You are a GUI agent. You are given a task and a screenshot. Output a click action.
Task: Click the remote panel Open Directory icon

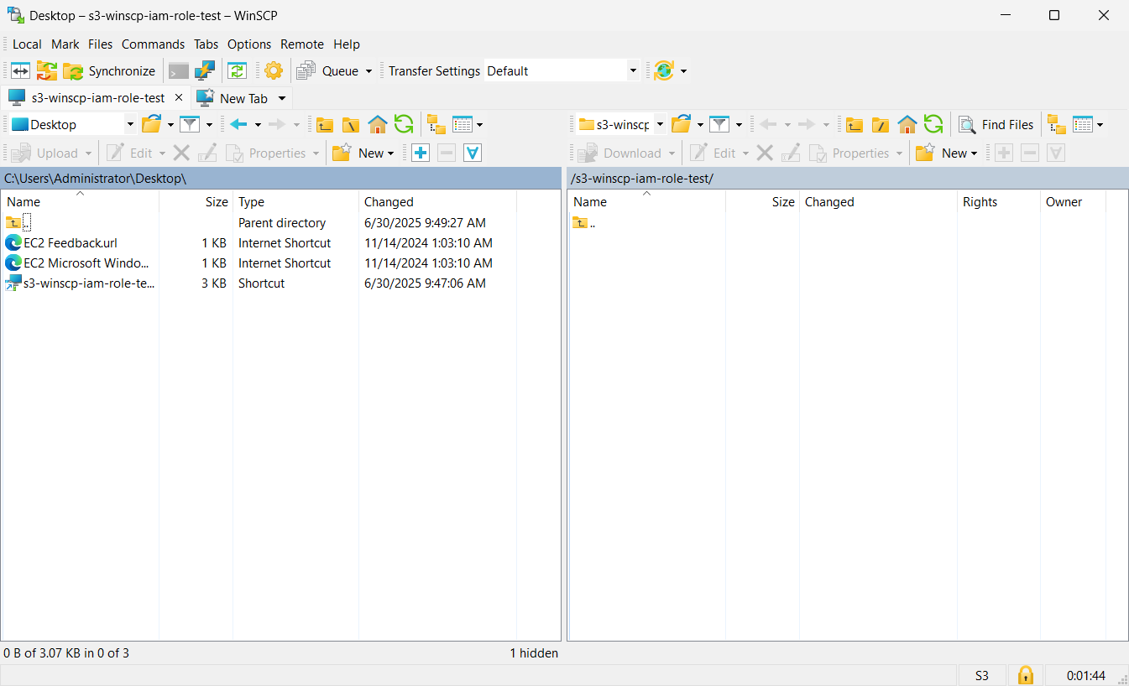[x=682, y=125]
